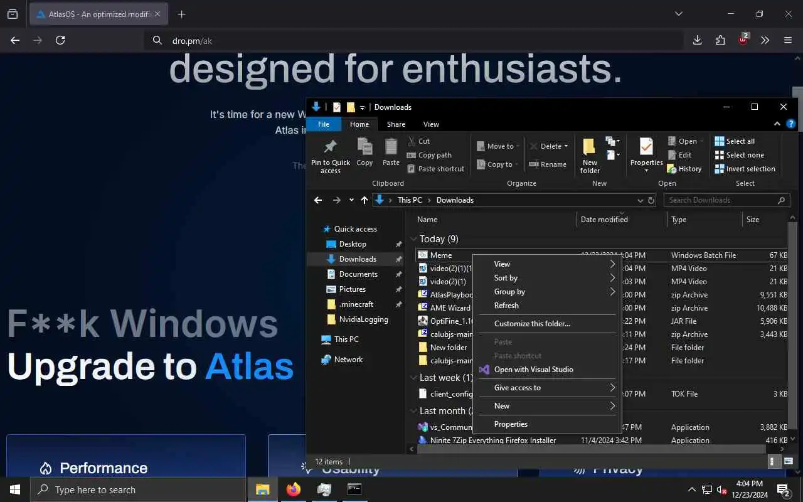
Task: Open recent locations dropdown arrow
Action: pyautogui.click(x=351, y=200)
